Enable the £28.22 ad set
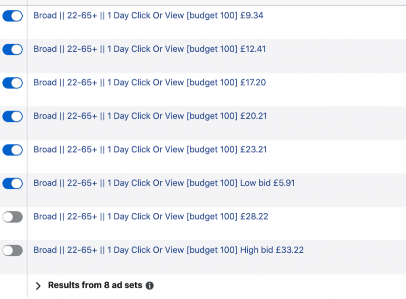 click(13, 217)
